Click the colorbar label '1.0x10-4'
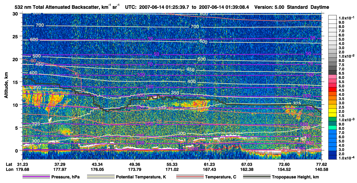 point(347,158)
